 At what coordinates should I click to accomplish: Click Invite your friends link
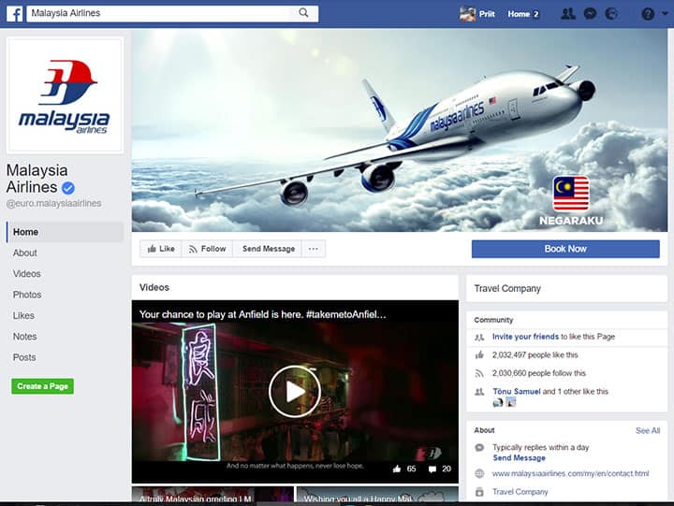525,337
